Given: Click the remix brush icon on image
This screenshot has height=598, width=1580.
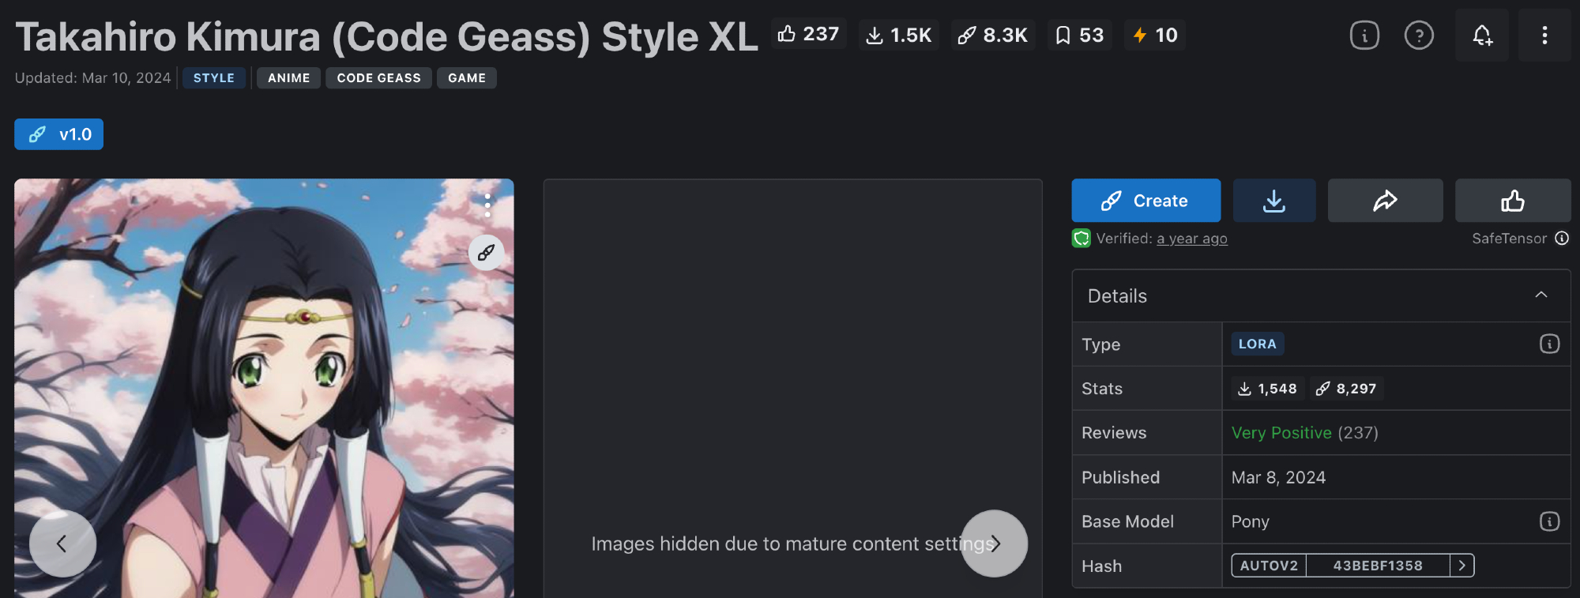Looking at the screenshot, I should 486,253.
